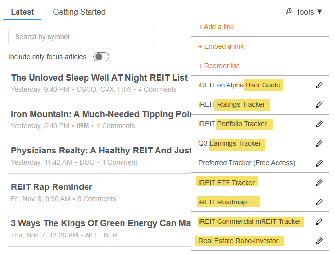Click pencil icon beside iREIT on Alpha User Guide

(319, 85)
